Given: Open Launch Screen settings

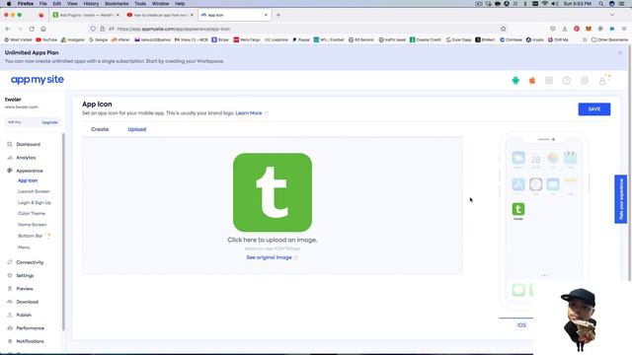Looking at the screenshot, I should pyautogui.click(x=34, y=191).
